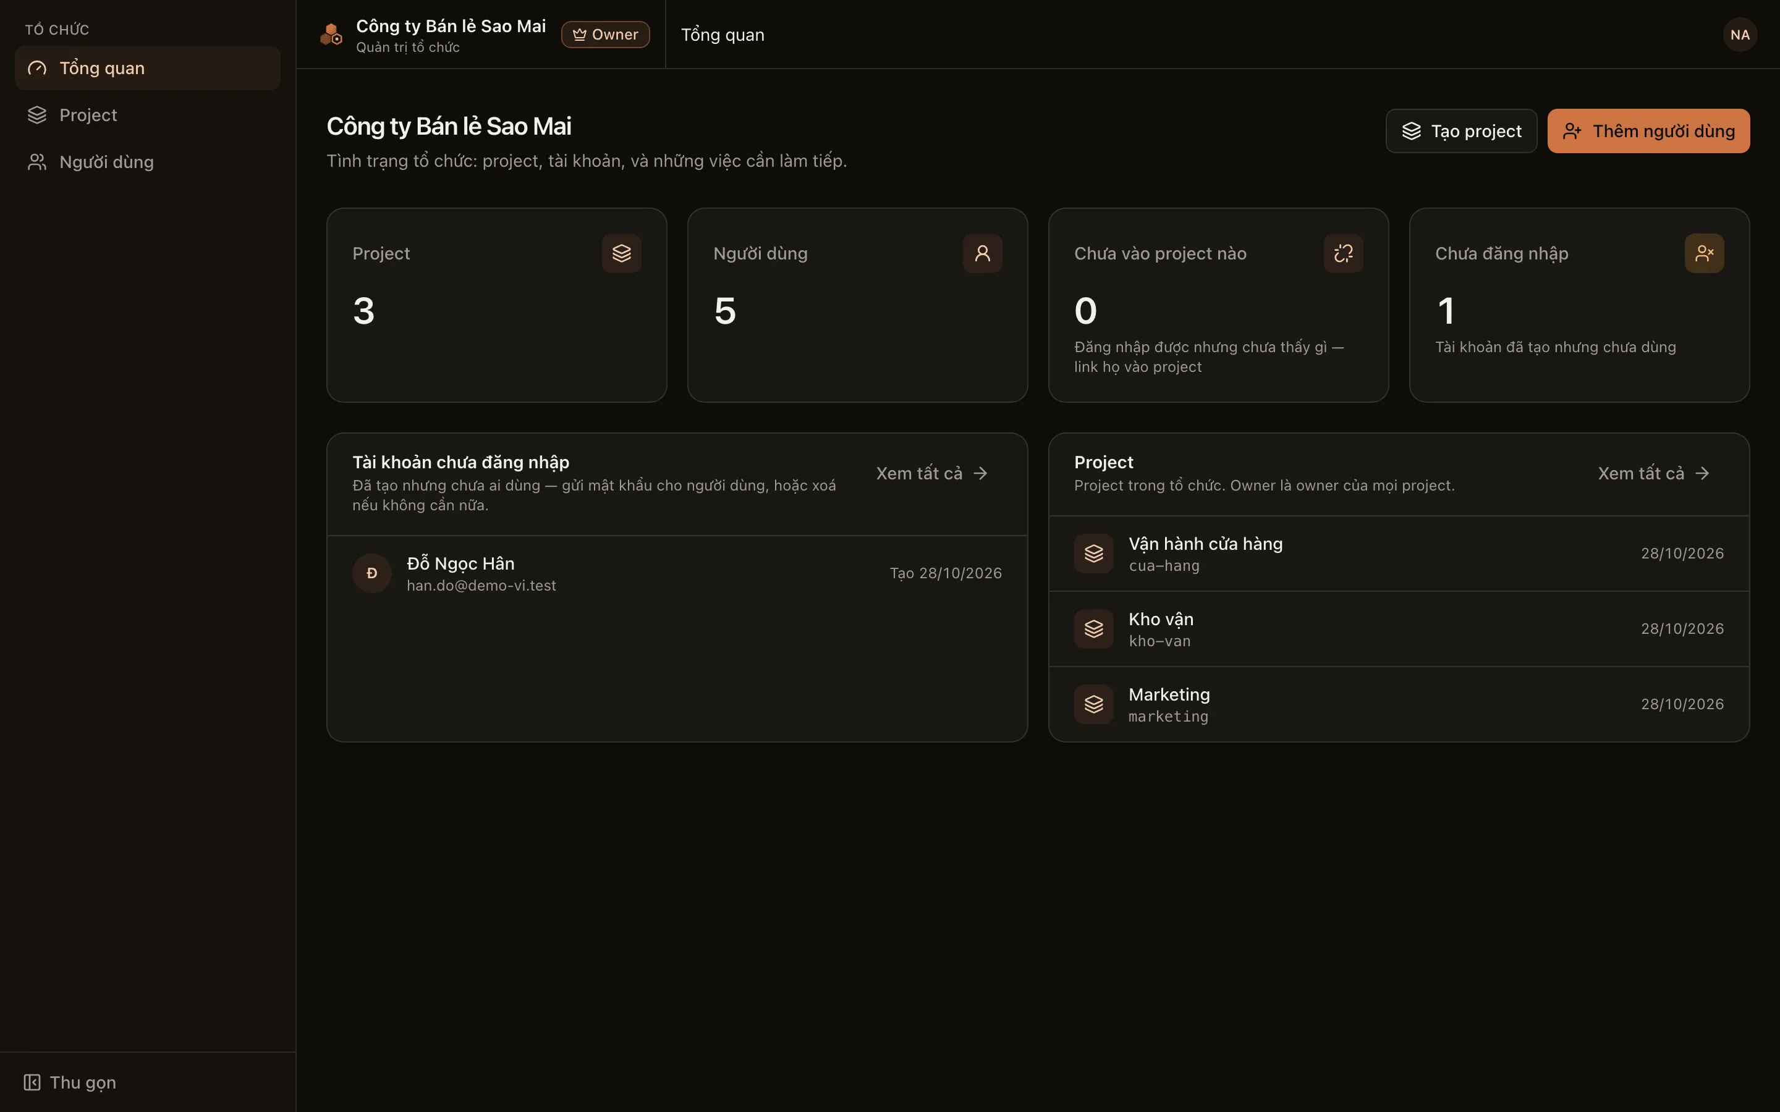
Task: Collapse sidebar with Thu gọn
Action: click(70, 1082)
